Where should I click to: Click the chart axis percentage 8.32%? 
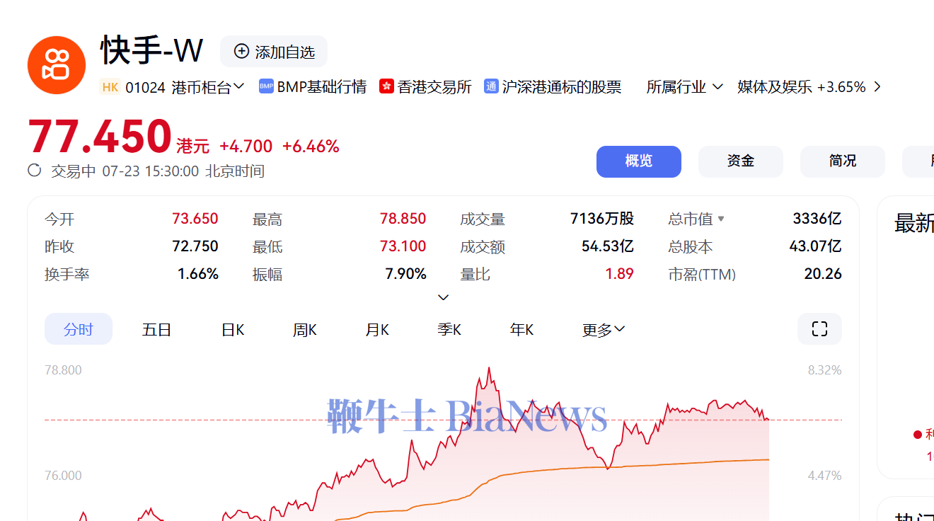point(825,370)
